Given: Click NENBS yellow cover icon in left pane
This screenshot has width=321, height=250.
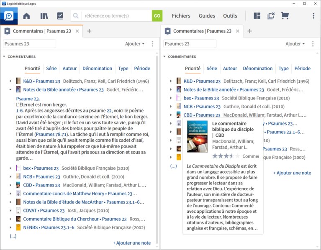Looking at the screenshot, I should [18, 227].
